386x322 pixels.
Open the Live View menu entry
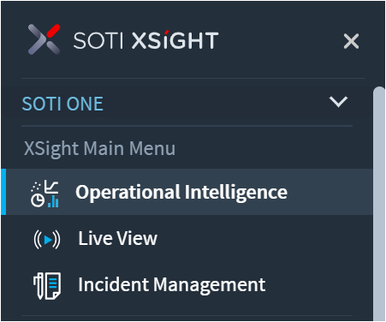117,238
